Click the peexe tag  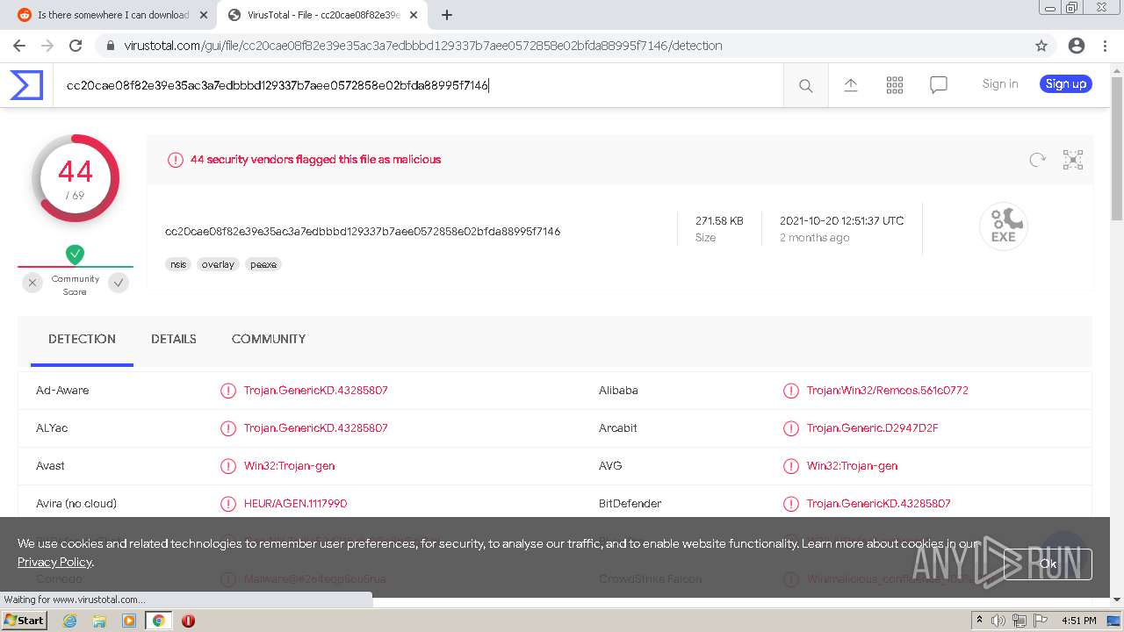pos(263,264)
